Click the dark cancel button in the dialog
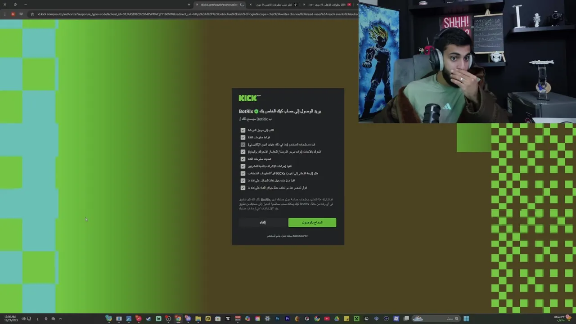 pos(263,222)
